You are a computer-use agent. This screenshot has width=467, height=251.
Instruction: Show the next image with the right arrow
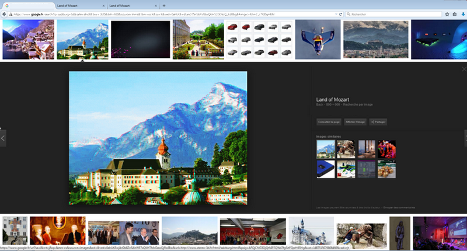click(x=465, y=138)
